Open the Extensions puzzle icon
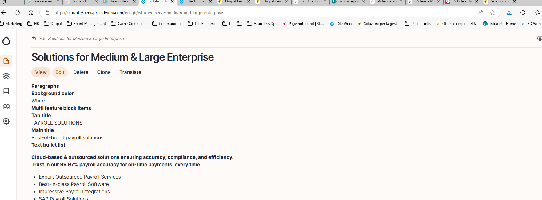This screenshot has height=200, width=542. (x=523, y=13)
